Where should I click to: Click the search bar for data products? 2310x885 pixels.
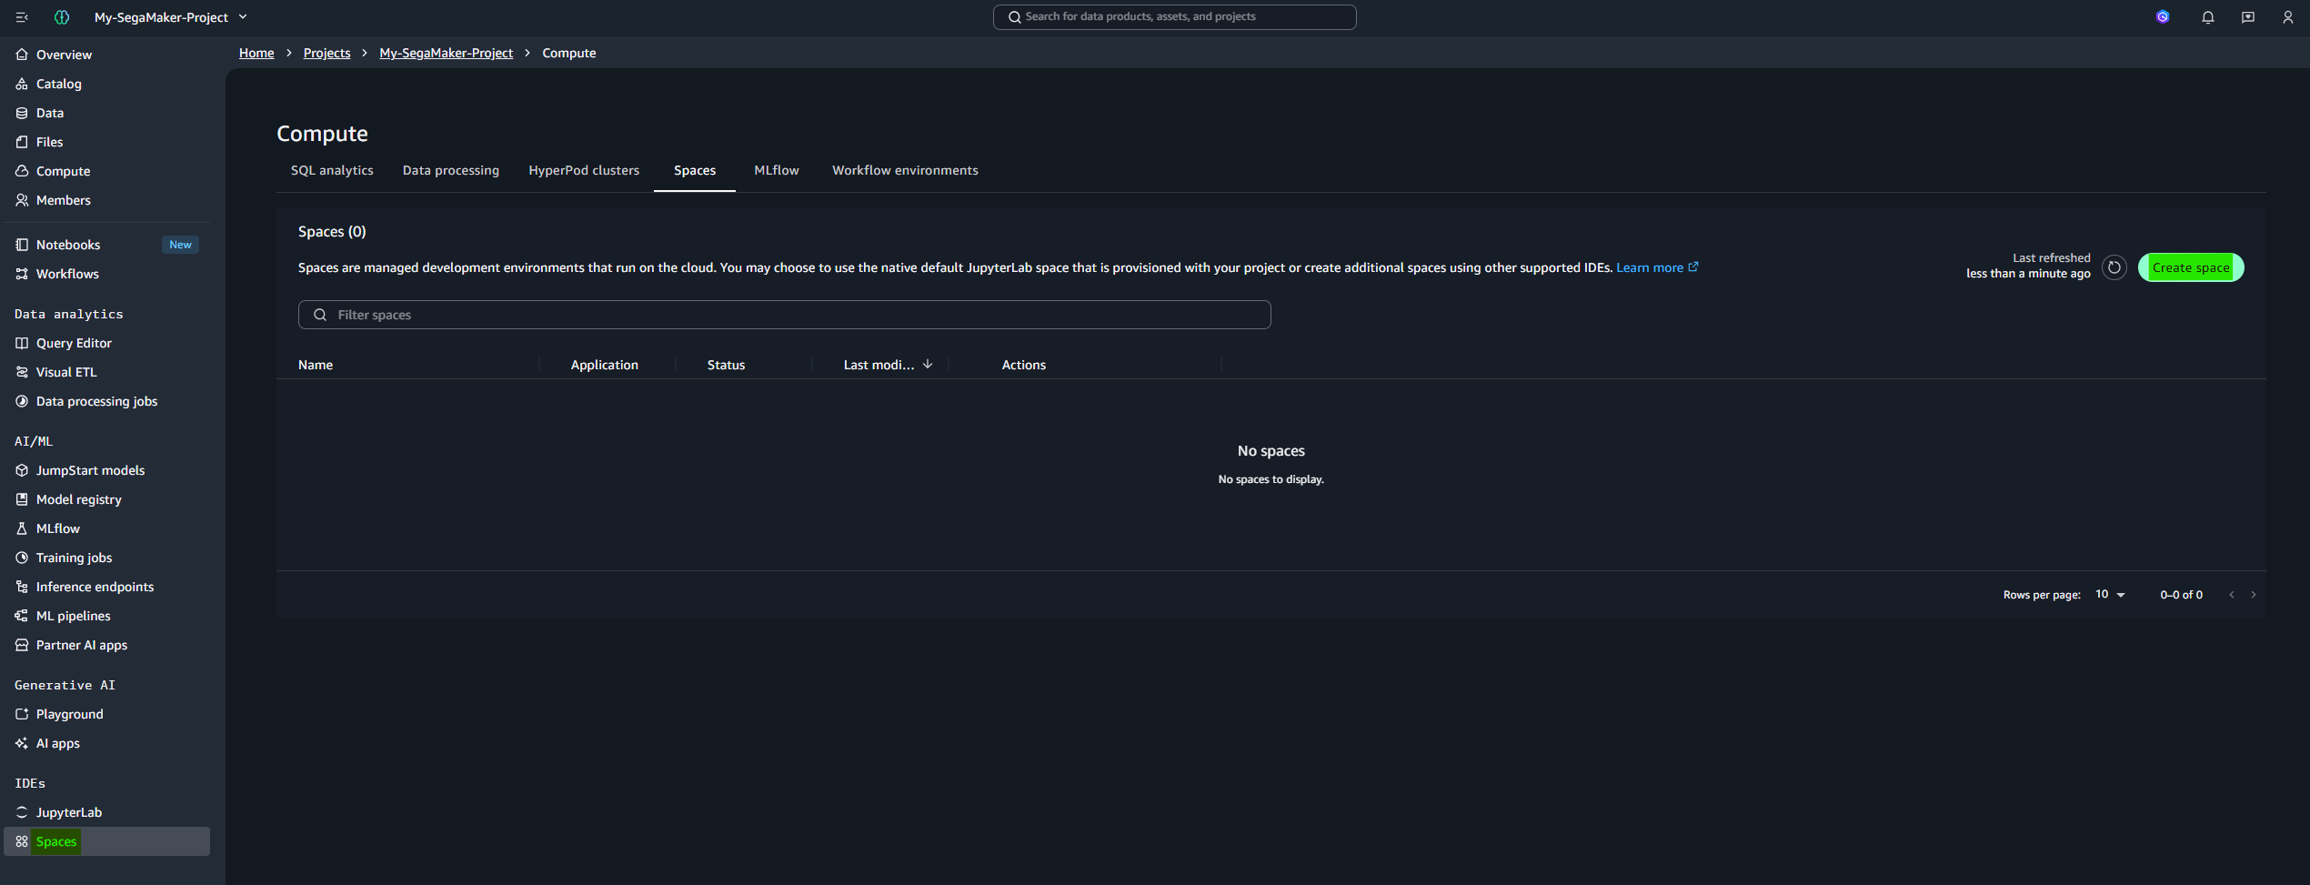click(x=1174, y=17)
